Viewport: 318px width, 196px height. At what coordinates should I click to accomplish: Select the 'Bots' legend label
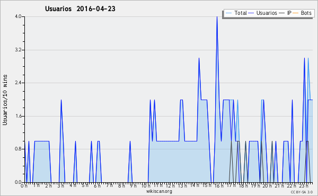306,13
